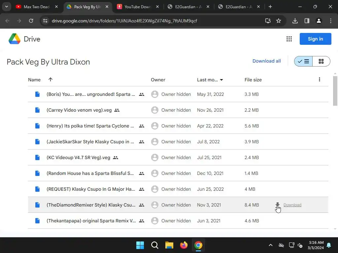Click the File size column header

(x=253, y=80)
